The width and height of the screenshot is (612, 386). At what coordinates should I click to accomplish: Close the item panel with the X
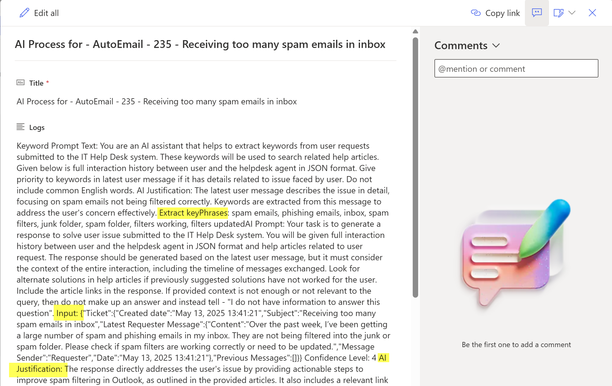592,13
